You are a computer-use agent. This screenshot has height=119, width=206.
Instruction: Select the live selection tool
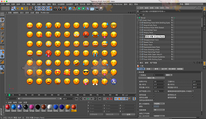[13, 9]
